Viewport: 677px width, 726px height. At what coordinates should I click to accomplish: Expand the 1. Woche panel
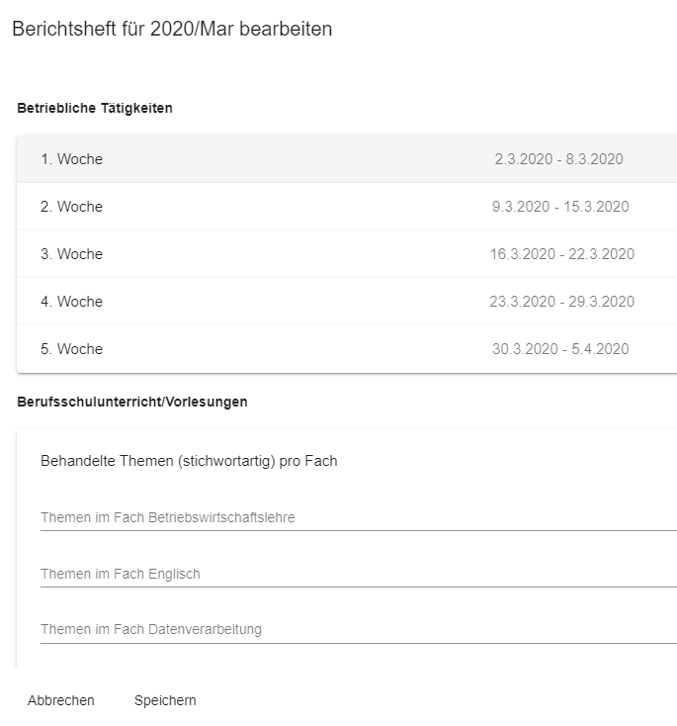[72, 159]
